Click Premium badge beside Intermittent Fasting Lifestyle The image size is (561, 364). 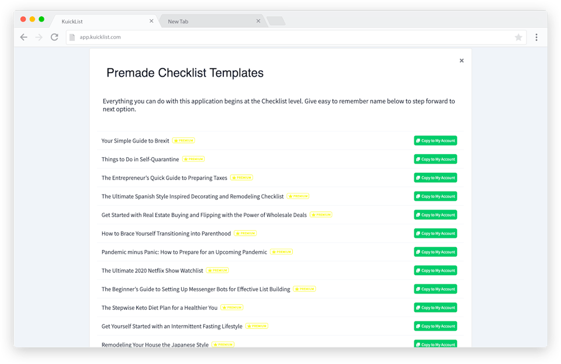pos(257,326)
